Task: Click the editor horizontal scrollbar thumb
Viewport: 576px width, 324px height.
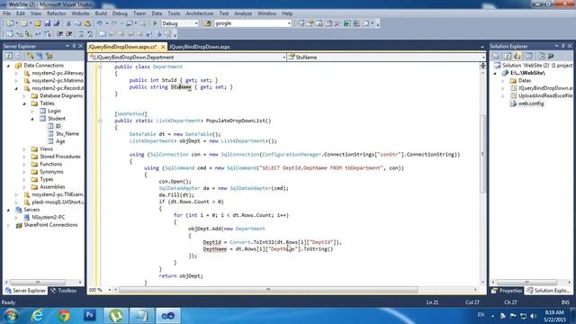Action: (x=268, y=290)
